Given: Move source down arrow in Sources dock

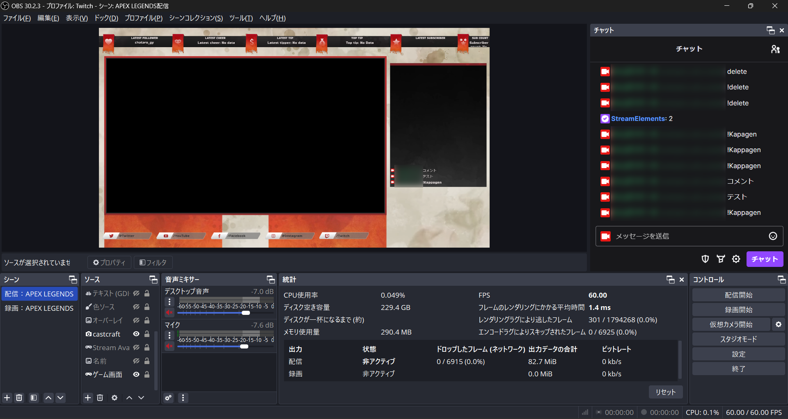Looking at the screenshot, I should (141, 398).
